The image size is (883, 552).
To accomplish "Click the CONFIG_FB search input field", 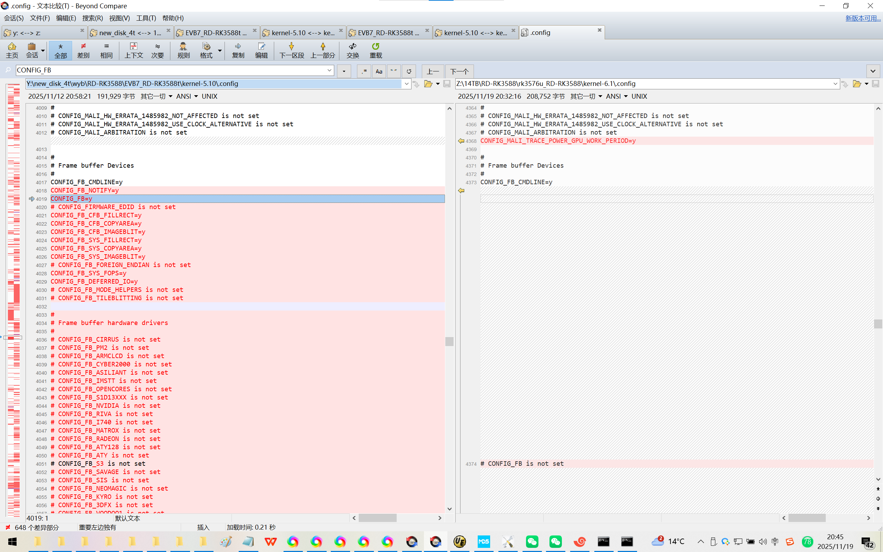I will click(x=171, y=70).
